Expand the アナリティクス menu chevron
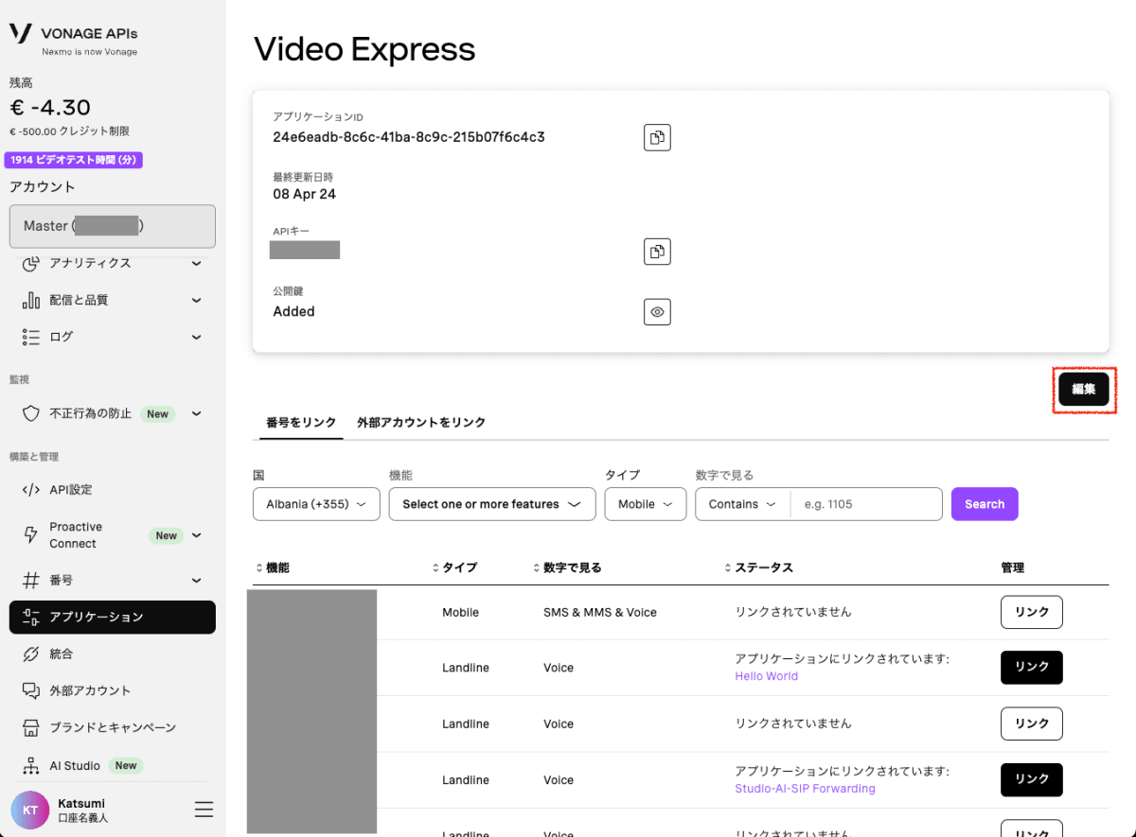The image size is (1136, 837). (197, 263)
